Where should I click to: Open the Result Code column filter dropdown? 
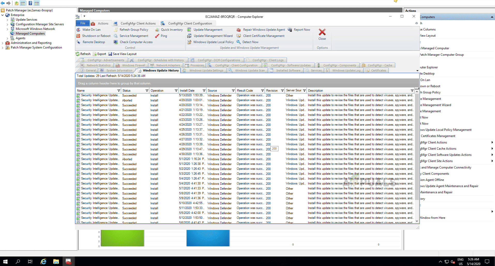coord(262,91)
